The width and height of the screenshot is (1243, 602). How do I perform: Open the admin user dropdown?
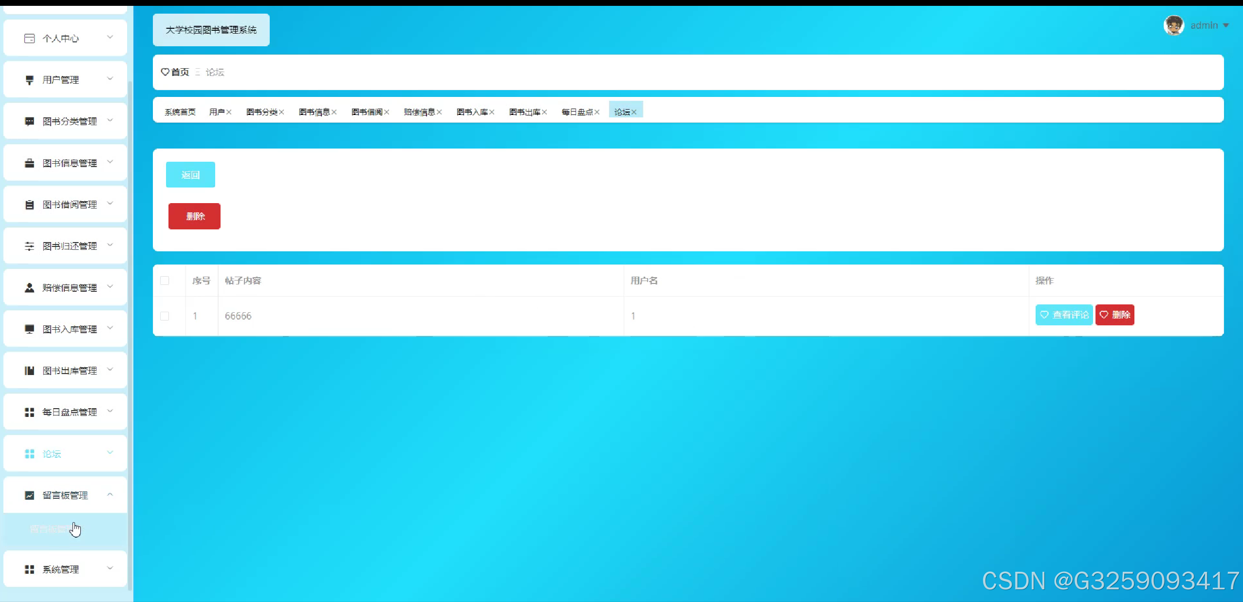click(x=1225, y=25)
